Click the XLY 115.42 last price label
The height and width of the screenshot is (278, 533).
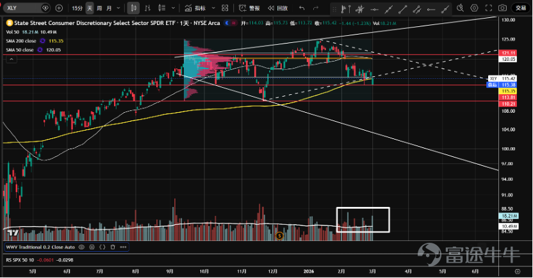coord(502,79)
